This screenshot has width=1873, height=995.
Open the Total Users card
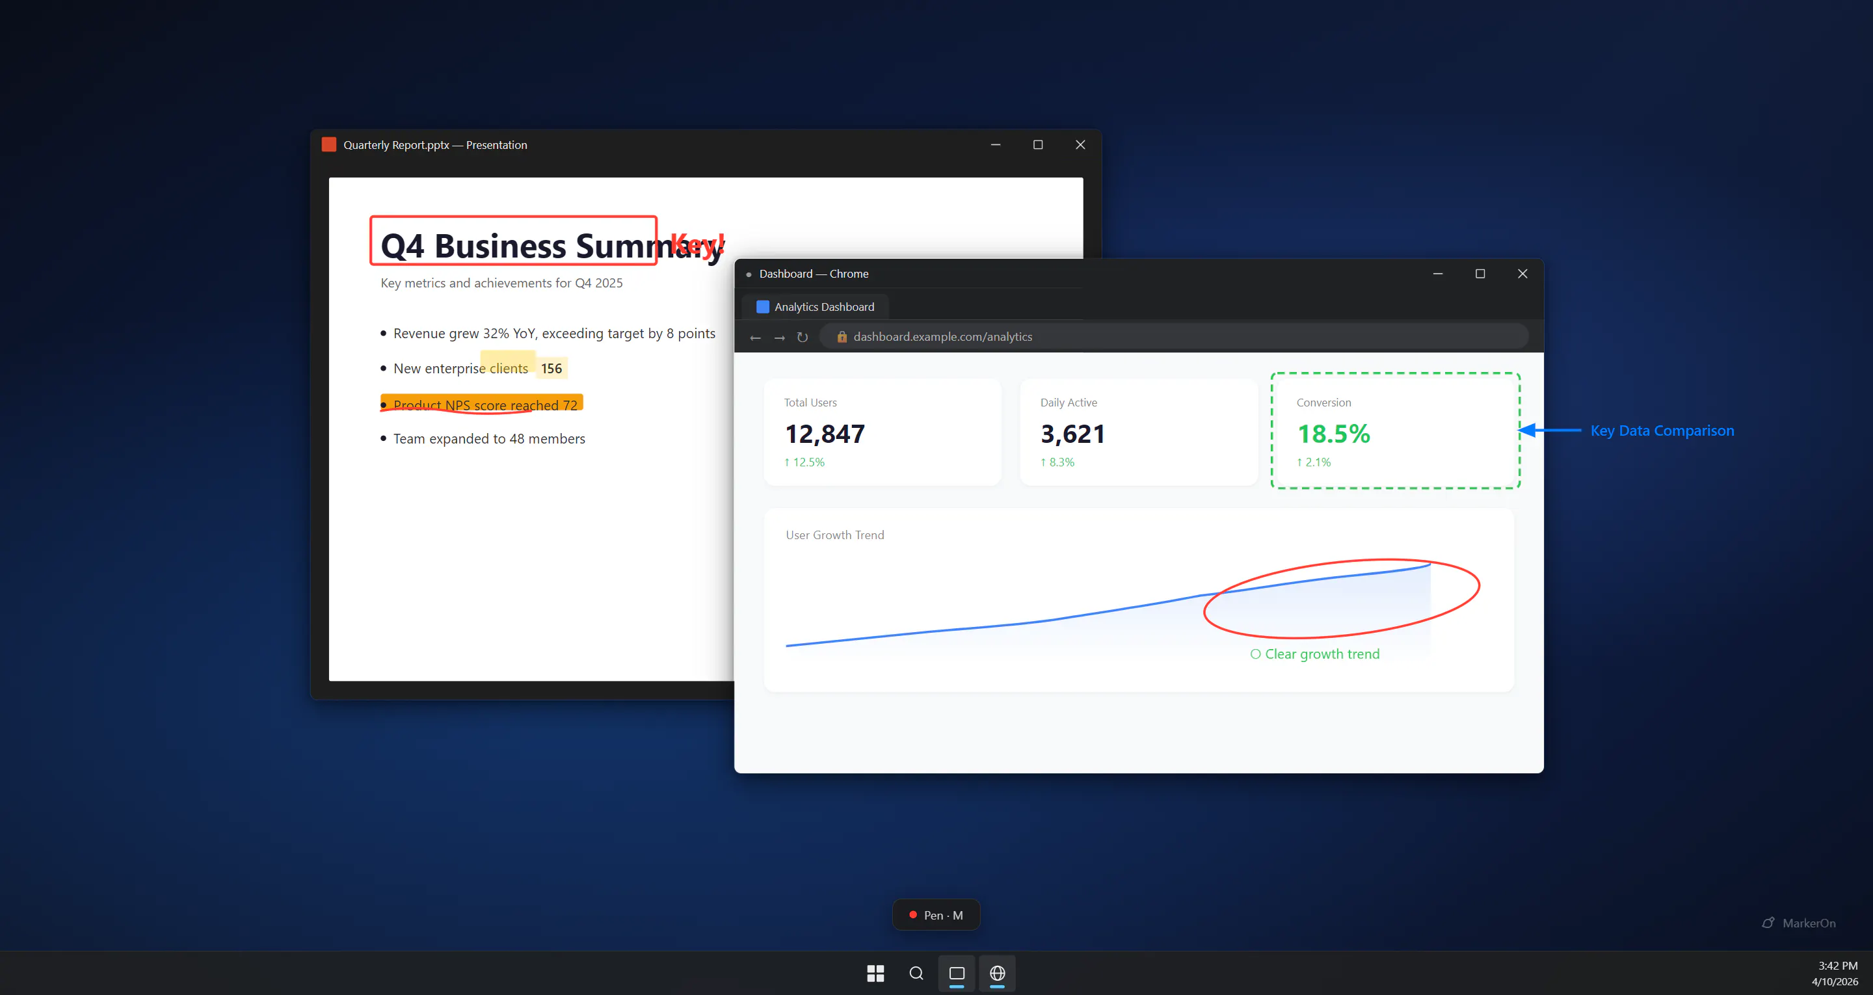883,432
